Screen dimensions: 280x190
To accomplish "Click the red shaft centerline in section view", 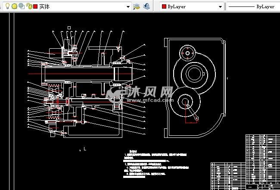I will [86, 74].
